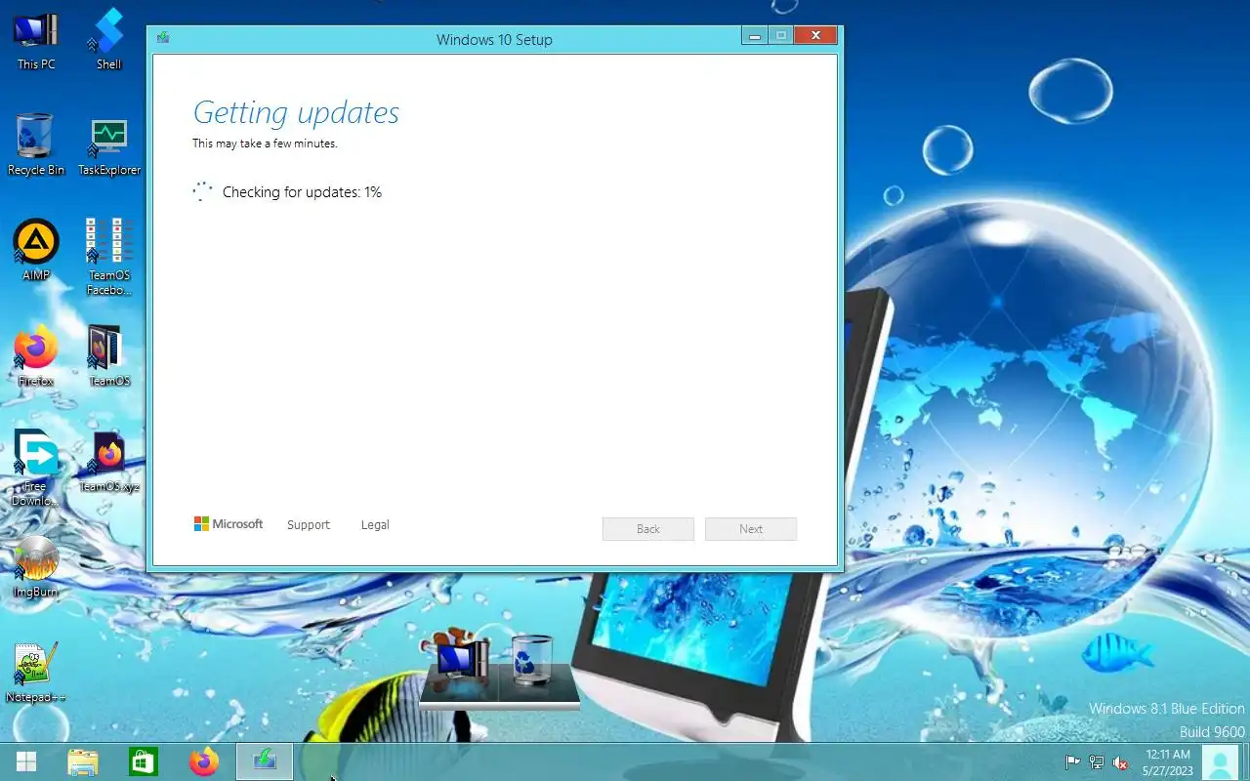
Task: Click the muted volume tray icon
Action: [x=1121, y=762]
